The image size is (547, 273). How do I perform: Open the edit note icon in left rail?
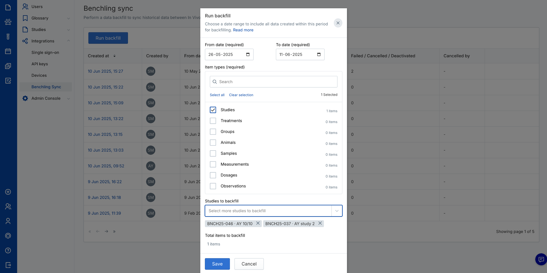tap(8, 80)
